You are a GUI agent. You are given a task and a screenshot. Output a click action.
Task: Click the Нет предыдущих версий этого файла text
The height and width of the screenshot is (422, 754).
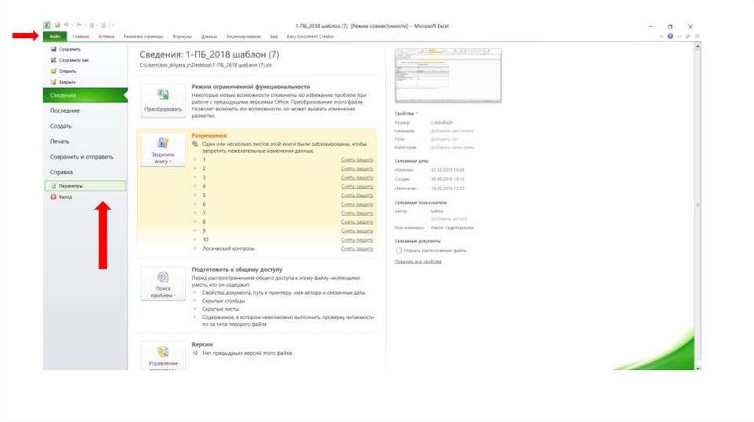click(x=247, y=354)
